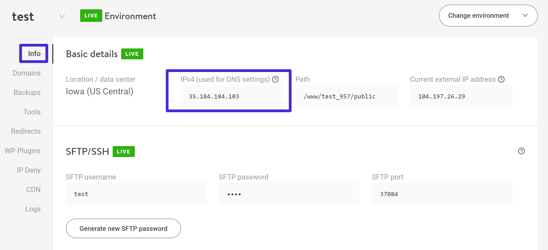The height and width of the screenshot is (250, 548).
Task: Open the WP Plugins section
Action: click(x=23, y=150)
